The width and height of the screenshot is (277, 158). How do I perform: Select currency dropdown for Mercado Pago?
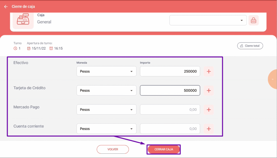coord(106,110)
